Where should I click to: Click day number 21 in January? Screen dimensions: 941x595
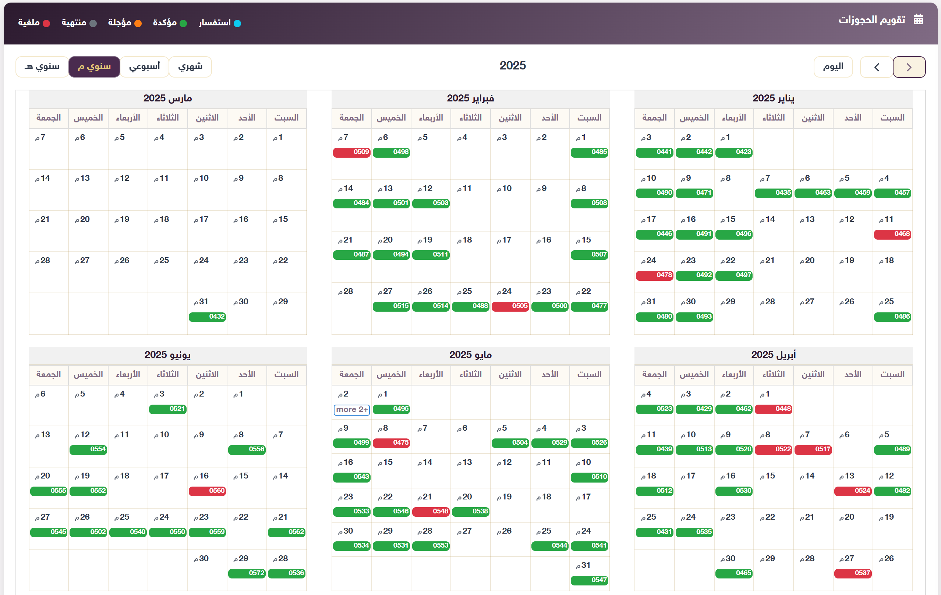(768, 261)
